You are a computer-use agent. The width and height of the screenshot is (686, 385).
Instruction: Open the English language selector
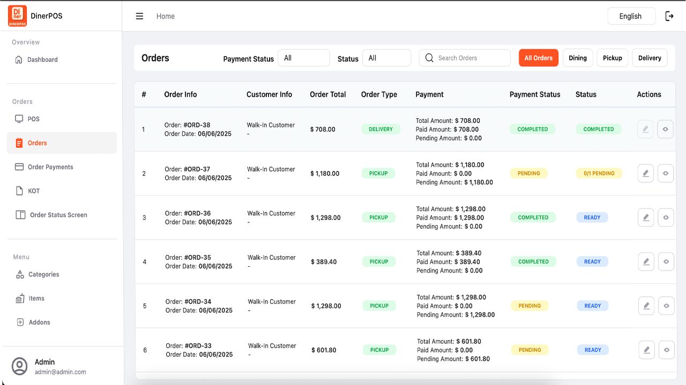point(631,16)
